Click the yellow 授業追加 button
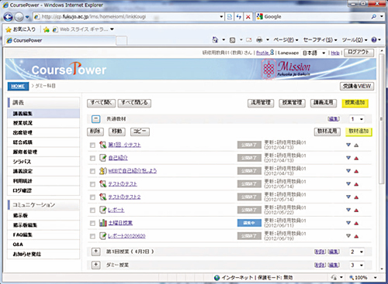 click(355, 103)
